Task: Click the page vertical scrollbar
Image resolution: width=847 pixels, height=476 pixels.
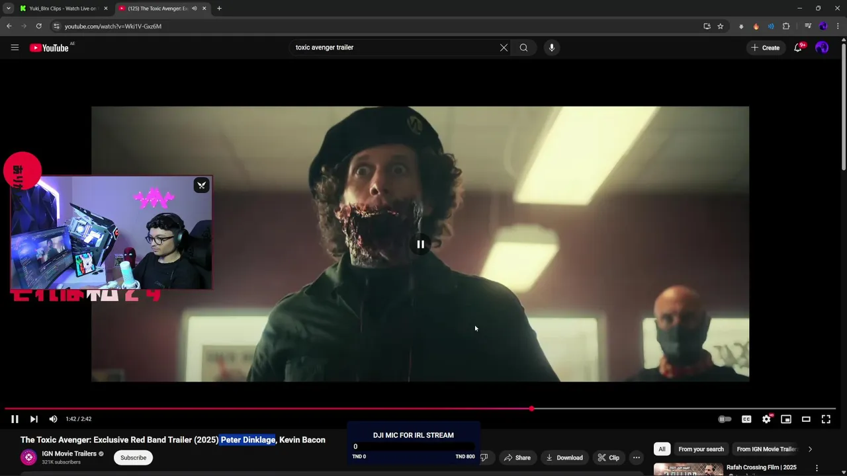Action: 844,106
